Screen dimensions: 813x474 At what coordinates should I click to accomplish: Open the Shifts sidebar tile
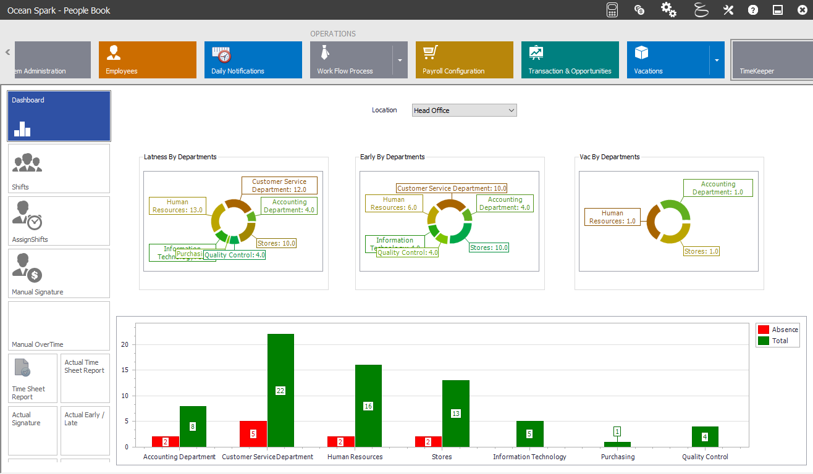click(x=59, y=168)
